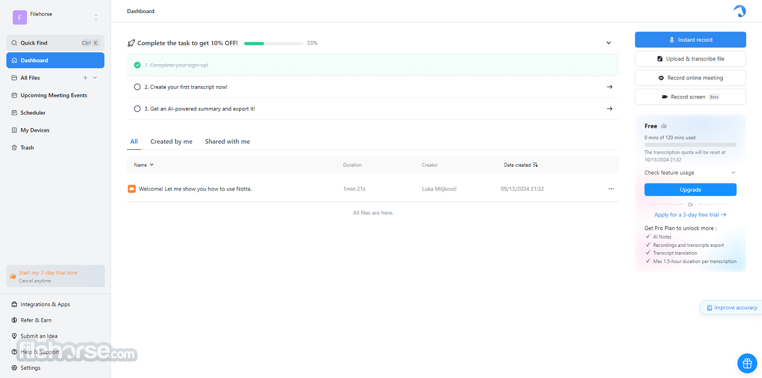Click creator Luka Miljković cell
This screenshot has height=378, width=762.
pos(439,189)
